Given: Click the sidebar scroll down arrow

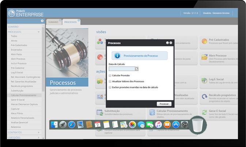Looking at the screenshot, I should pyautogui.click(x=43, y=138).
